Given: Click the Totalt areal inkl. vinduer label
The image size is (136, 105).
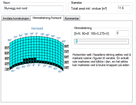Looking at the screenshot, I should pyautogui.click(x=89, y=9).
